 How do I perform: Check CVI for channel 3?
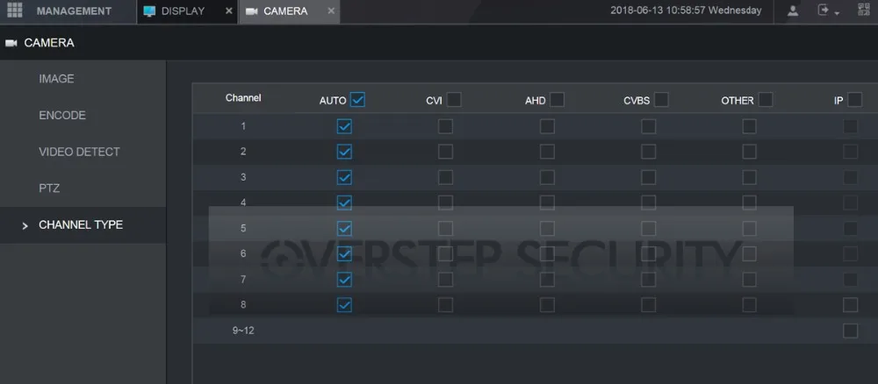tap(446, 177)
